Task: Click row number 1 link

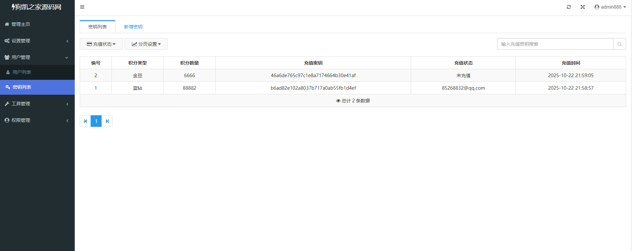Action: click(96, 88)
